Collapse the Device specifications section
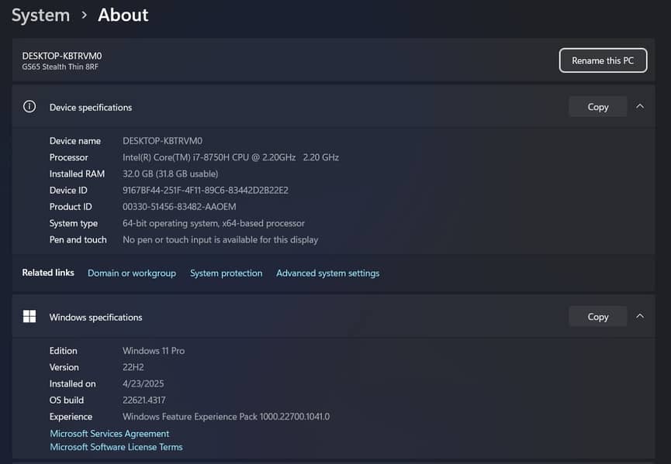 coord(640,106)
